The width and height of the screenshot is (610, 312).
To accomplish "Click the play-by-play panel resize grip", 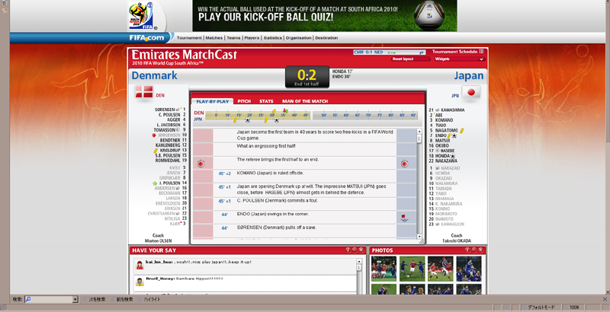I will (422, 241).
